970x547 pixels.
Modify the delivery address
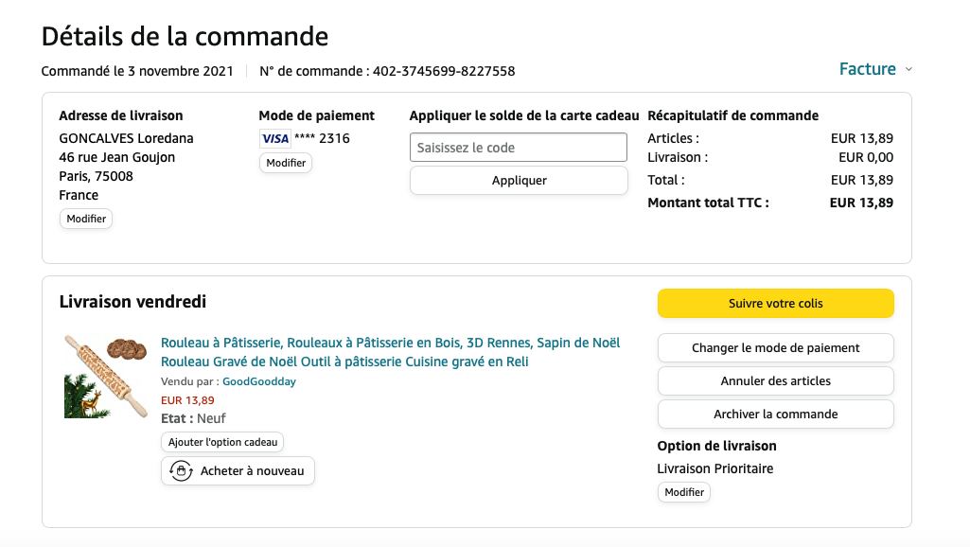pyautogui.click(x=86, y=219)
